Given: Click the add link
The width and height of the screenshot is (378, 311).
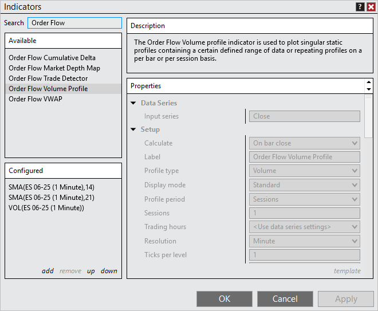Looking at the screenshot, I should click(x=48, y=271).
